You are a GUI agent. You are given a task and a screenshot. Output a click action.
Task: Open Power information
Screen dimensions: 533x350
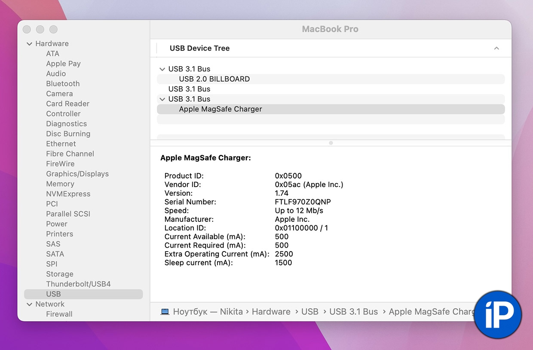coord(57,224)
